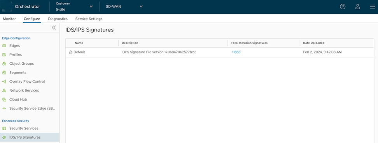Open the help question mark icon
378x143 pixels.
point(343,7)
